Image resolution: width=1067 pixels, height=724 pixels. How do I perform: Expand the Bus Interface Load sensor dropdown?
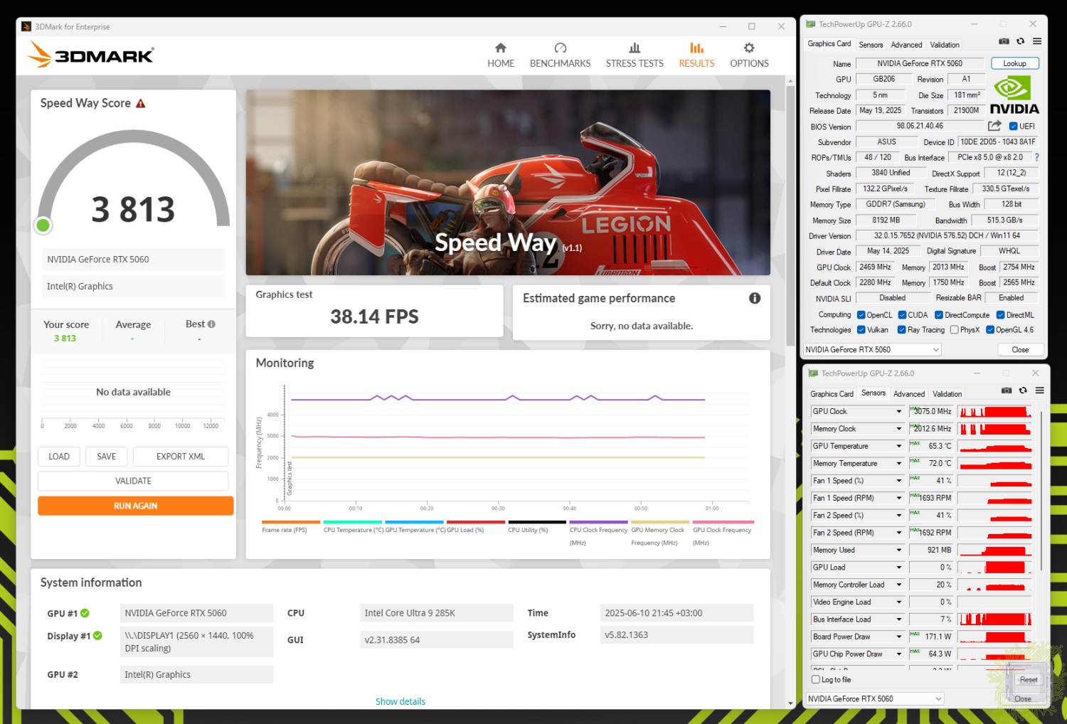click(x=899, y=619)
